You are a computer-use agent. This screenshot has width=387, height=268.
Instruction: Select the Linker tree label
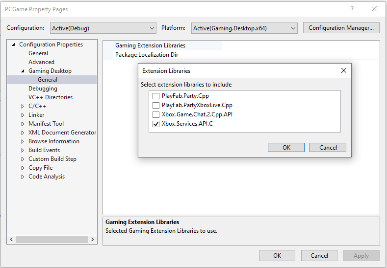(36, 115)
